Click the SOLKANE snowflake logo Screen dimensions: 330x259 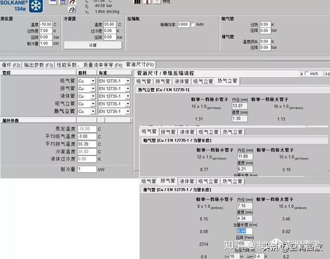coord(36,6)
